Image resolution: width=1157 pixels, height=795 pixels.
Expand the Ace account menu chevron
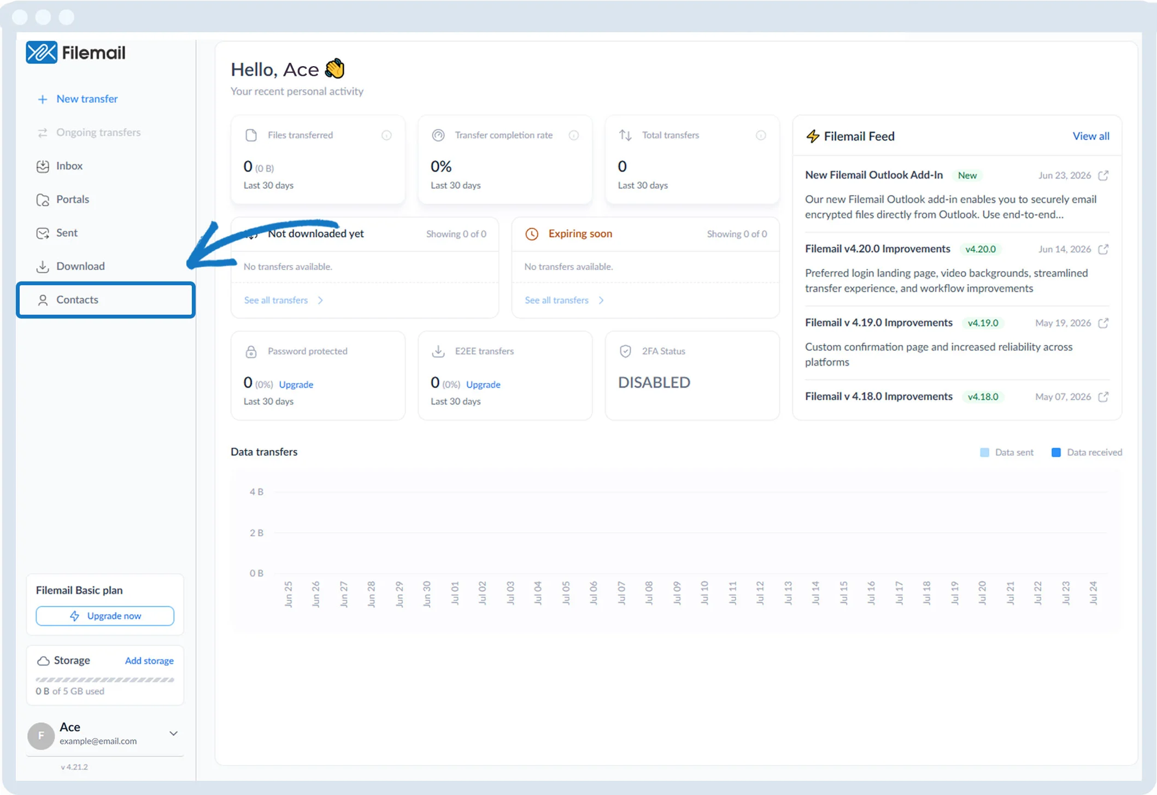point(173,733)
